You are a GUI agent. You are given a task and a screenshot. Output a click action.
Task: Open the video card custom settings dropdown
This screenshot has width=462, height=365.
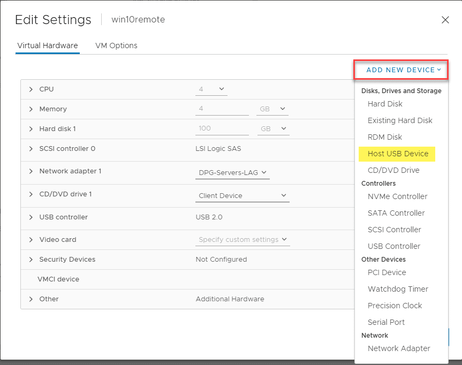[243, 240]
